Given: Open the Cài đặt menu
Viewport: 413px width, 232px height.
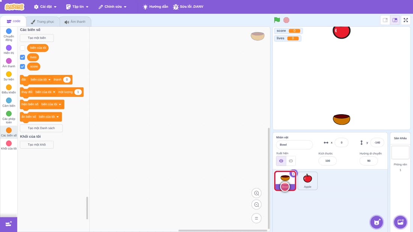Looking at the screenshot, I should 45,7.
